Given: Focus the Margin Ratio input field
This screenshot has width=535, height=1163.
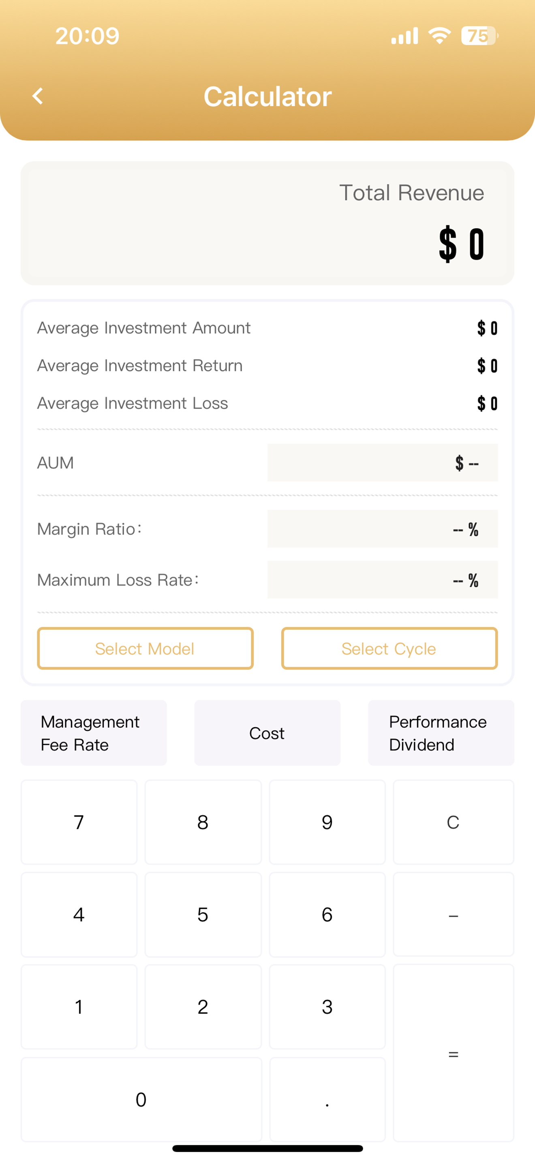Looking at the screenshot, I should 383,529.
